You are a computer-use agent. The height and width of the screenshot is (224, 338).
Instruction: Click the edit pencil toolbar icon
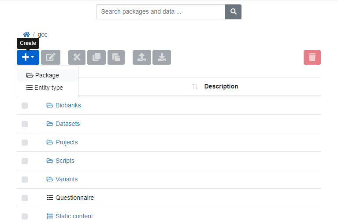pyautogui.click(x=51, y=57)
